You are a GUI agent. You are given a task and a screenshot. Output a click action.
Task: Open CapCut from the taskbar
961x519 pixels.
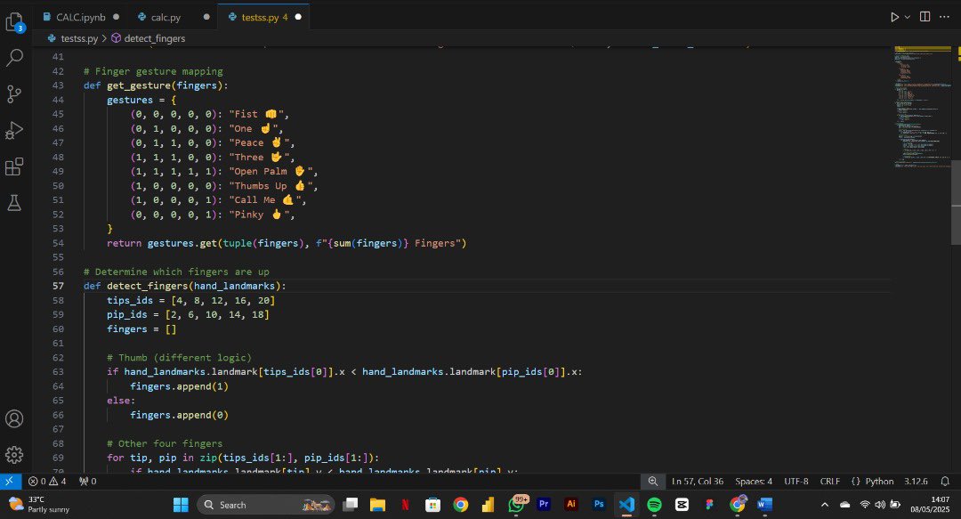point(682,504)
